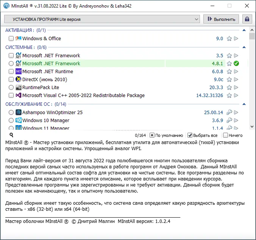
Task: Collapse the АКТИВАЦИЯ section arrow
Action: click(244, 30)
